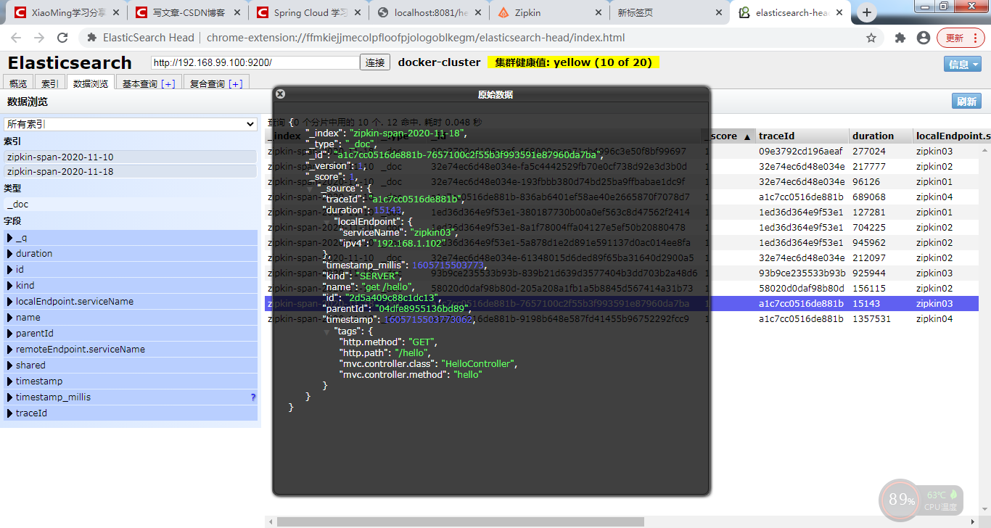The width and height of the screenshot is (991, 528).
Task: Open the 信息 dropdown menu
Action: coord(962,65)
